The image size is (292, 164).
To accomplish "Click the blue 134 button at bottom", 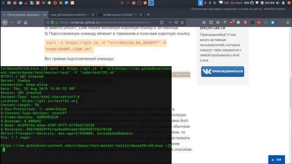I will 276,160.
